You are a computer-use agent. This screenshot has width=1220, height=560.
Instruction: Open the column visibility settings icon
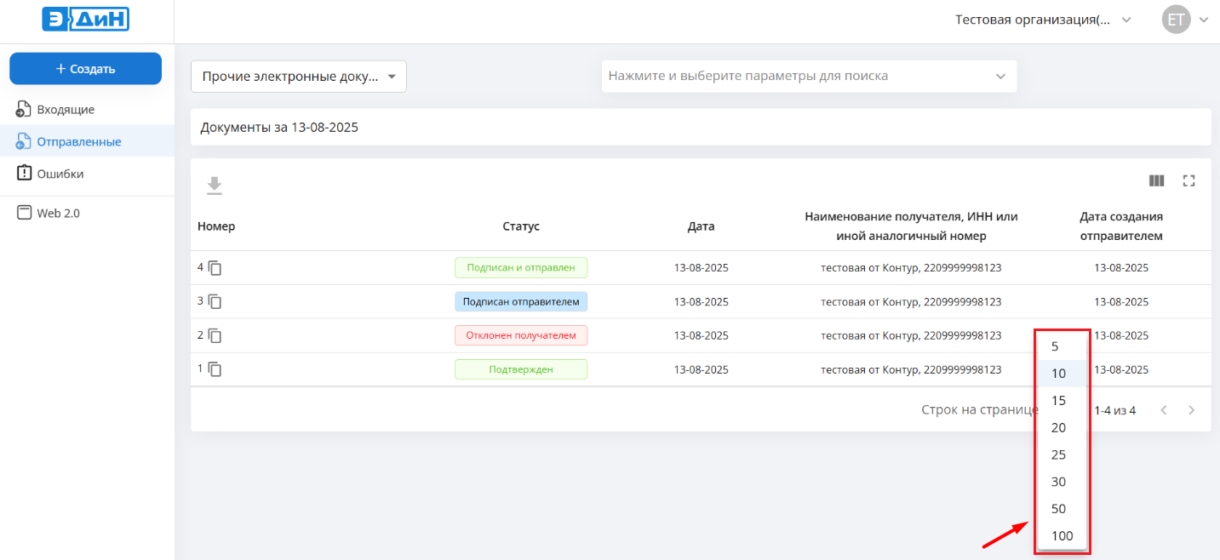point(1156,180)
